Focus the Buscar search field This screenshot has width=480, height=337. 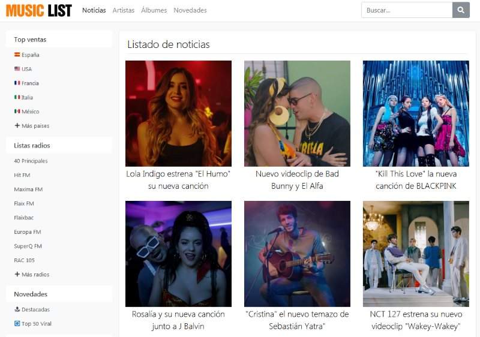tap(407, 10)
